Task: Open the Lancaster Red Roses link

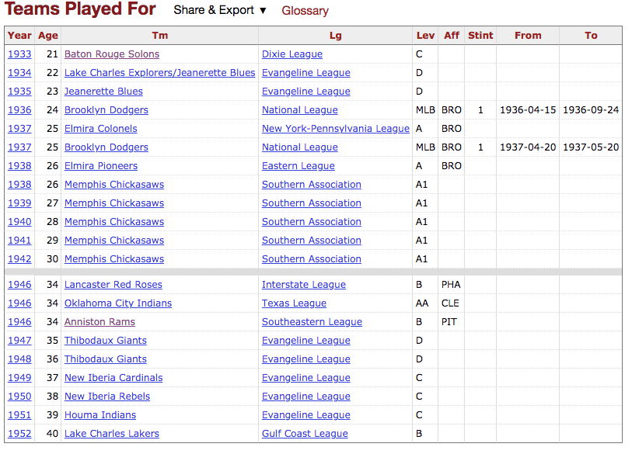Action: pos(113,285)
